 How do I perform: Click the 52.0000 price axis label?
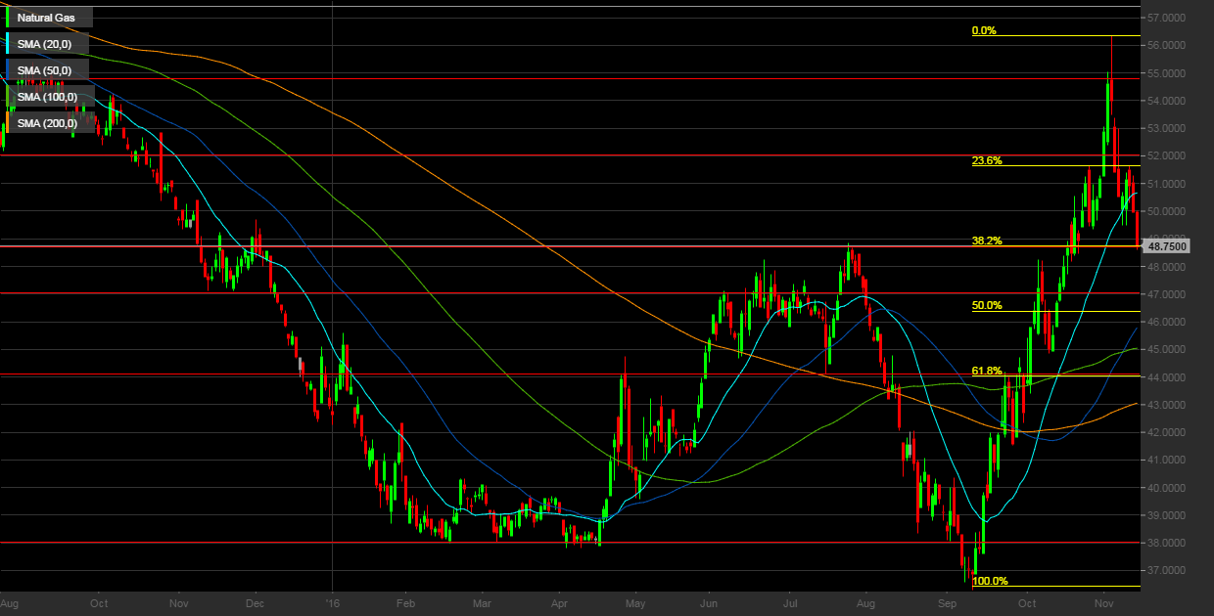pos(1167,156)
